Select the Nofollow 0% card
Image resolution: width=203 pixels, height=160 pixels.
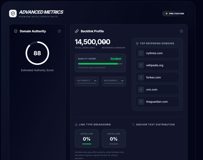[x=114, y=138]
